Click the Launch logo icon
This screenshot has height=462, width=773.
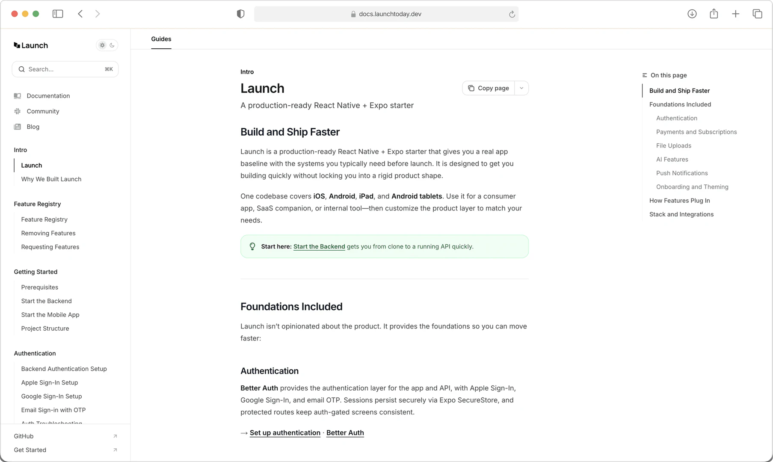point(16,45)
